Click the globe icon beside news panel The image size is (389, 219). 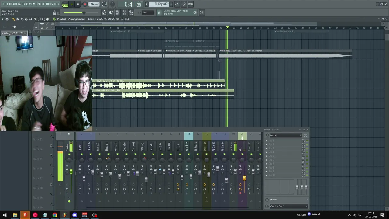(195, 12)
